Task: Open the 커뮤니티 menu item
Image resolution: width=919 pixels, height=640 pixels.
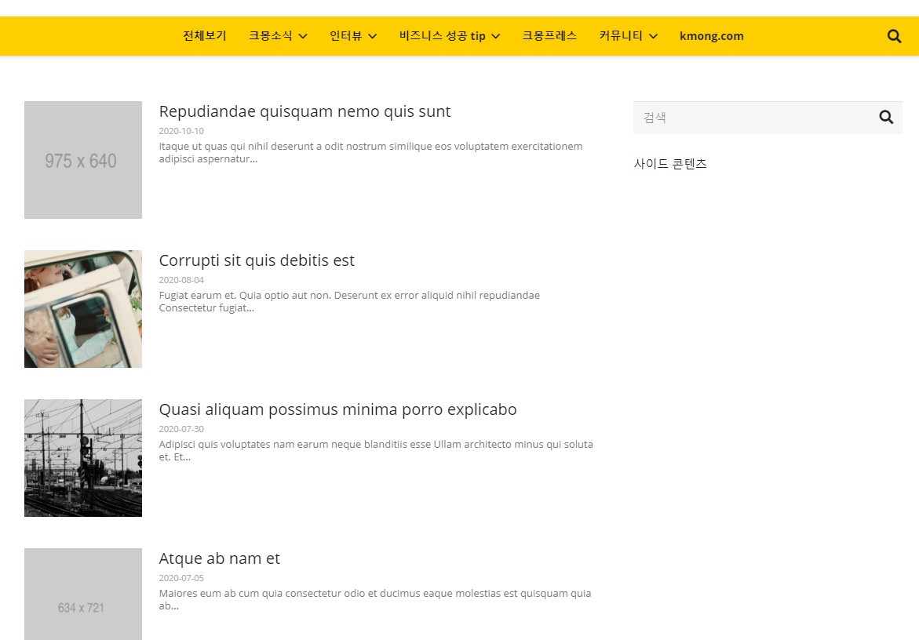Action: pos(621,36)
